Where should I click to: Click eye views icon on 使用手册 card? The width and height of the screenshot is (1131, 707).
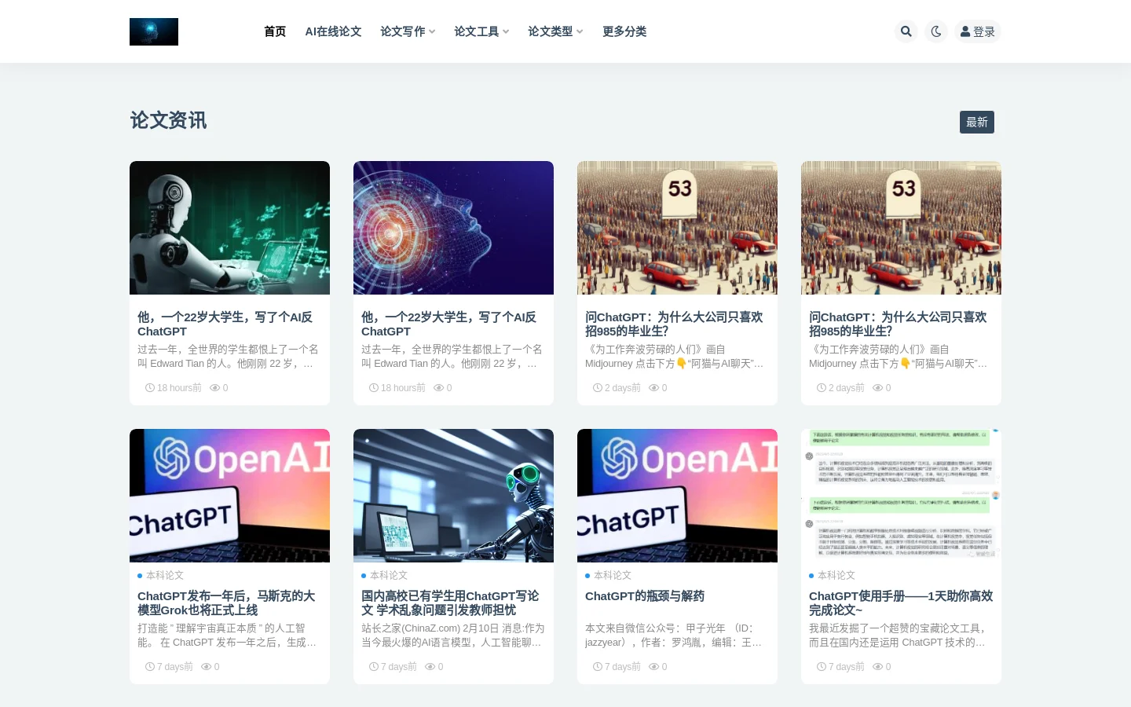(877, 666)
